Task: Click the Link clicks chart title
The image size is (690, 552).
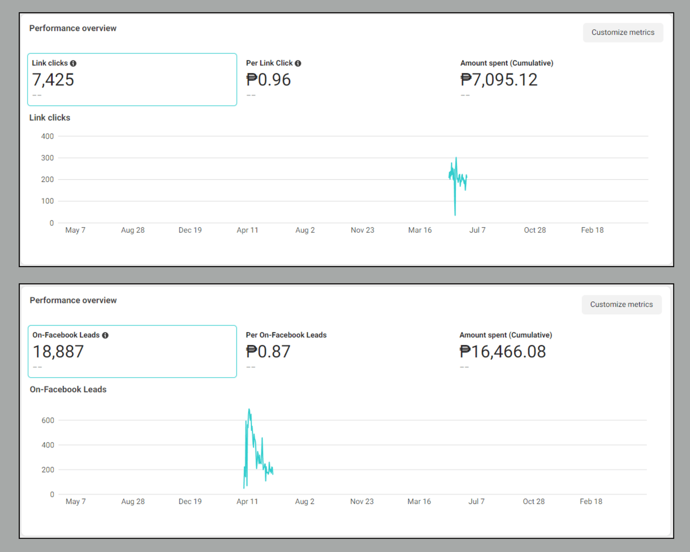Action: pyautogui.click(x=50, y=118)
